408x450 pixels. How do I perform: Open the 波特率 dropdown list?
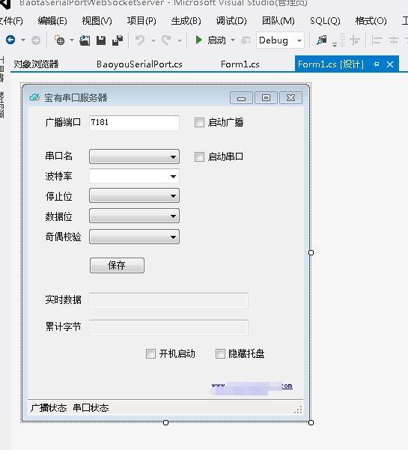point(134,176)
